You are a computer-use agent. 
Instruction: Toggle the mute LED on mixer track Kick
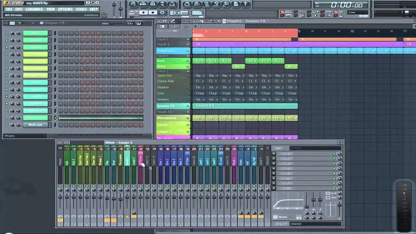tap(67, 186)
